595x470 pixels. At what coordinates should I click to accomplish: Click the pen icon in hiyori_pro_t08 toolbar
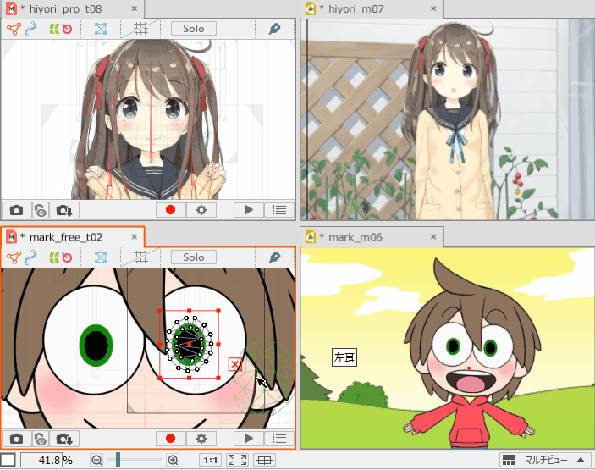[x=273, y=28]
